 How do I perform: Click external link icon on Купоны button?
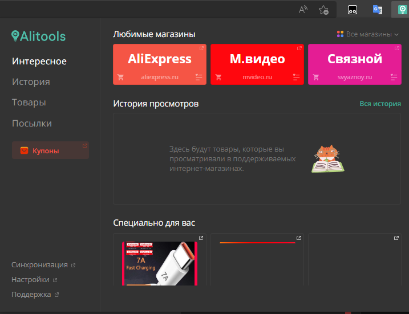pos(85,146)
